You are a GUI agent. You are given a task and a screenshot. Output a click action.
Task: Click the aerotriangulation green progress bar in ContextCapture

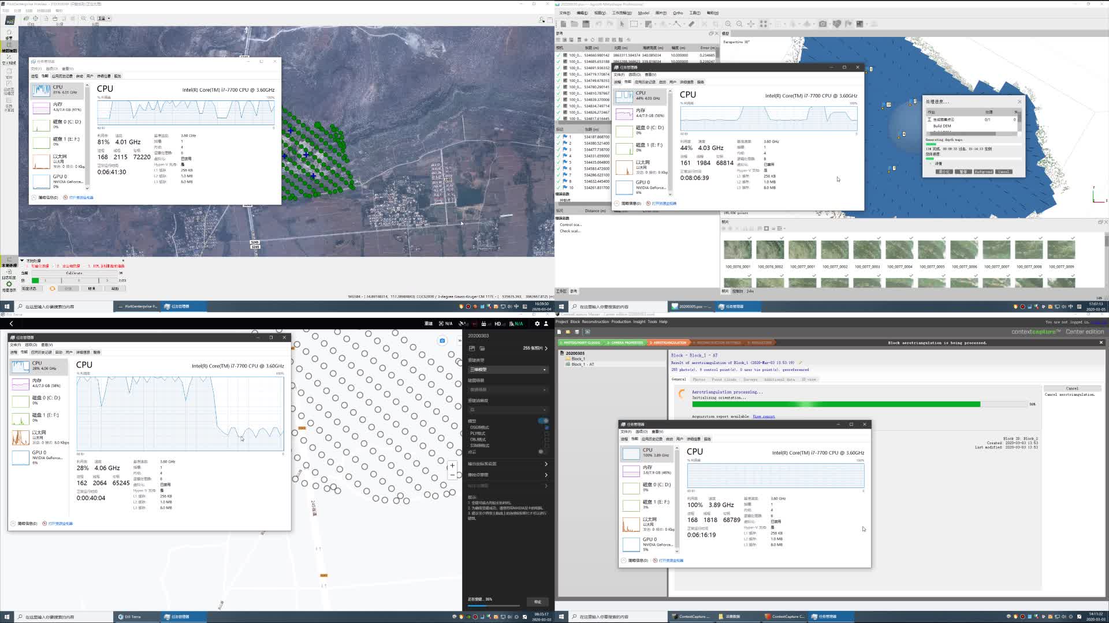tap(860, 404)
